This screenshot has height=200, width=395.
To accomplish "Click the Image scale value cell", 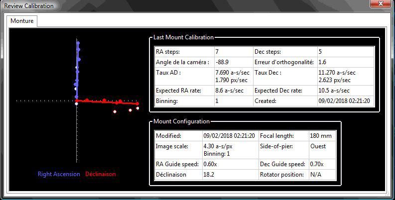I will (230, 150).
